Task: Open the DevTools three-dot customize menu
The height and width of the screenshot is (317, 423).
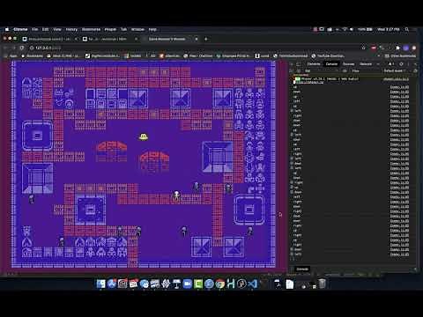Action: point(408,64)
